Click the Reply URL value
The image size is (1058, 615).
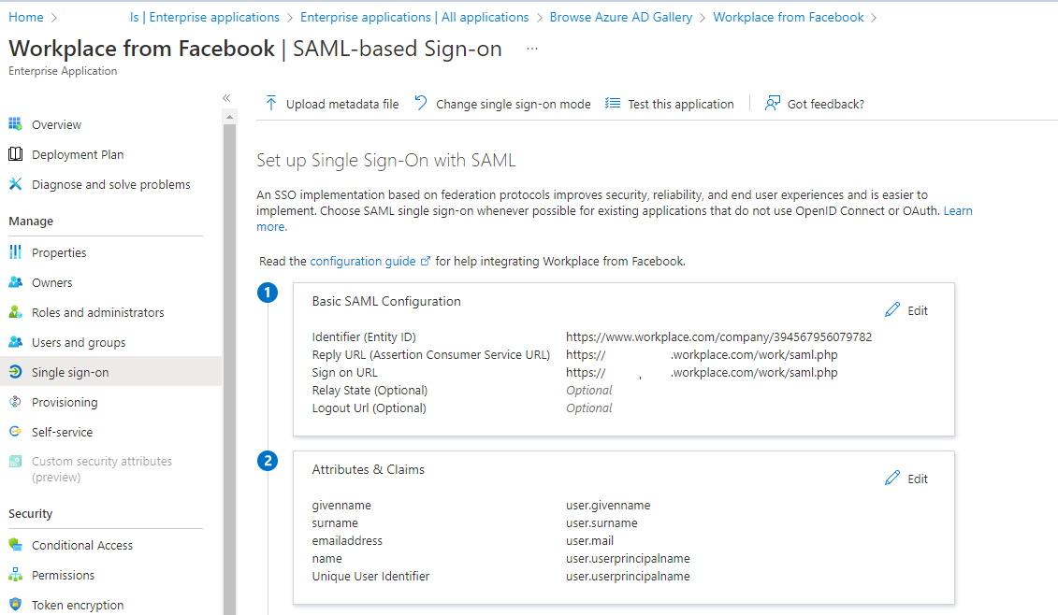(702, 355)
